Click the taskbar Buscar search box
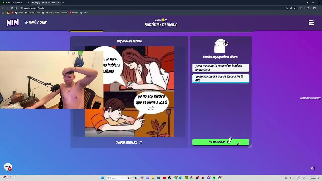The height and width of the screenshot is (181, 322). pos(119,178)
